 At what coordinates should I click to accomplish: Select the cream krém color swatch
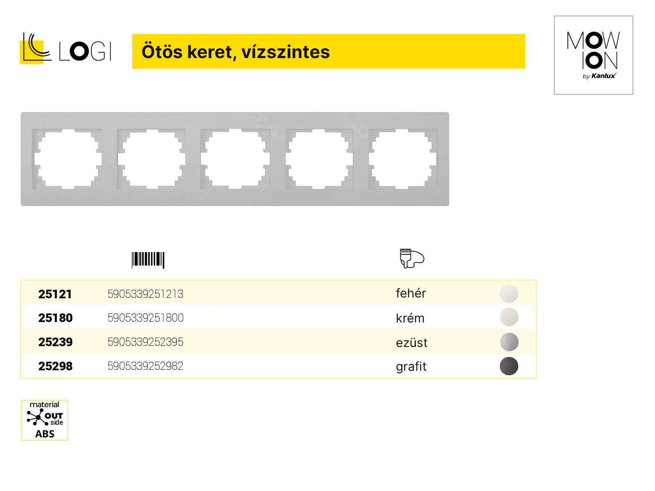pyautogui.click(x=509, y=317)
